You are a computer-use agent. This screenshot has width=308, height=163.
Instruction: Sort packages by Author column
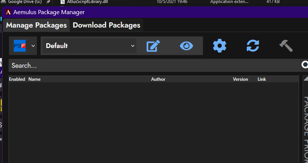tap(158, 79)
